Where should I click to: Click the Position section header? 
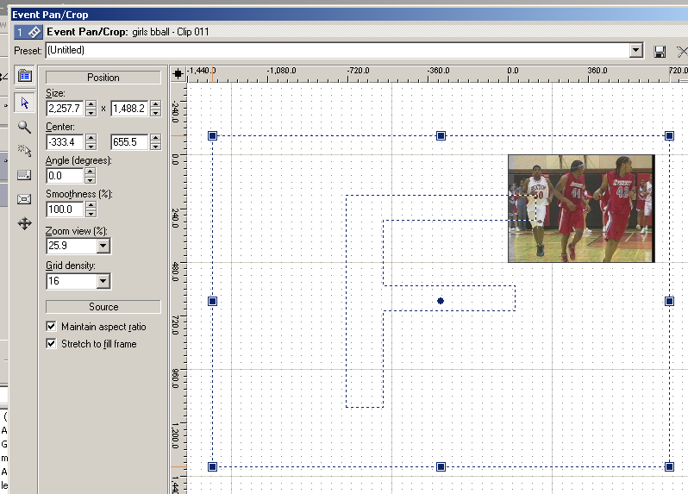(103, 78)
